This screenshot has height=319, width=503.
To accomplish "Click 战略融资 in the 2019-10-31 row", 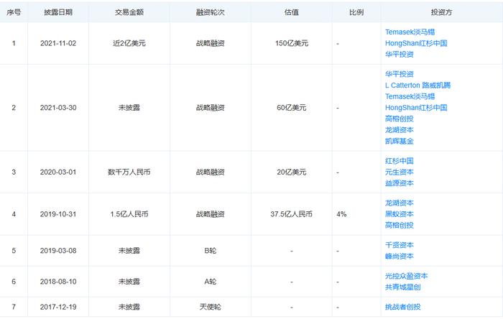I will [x=211, y=214].
